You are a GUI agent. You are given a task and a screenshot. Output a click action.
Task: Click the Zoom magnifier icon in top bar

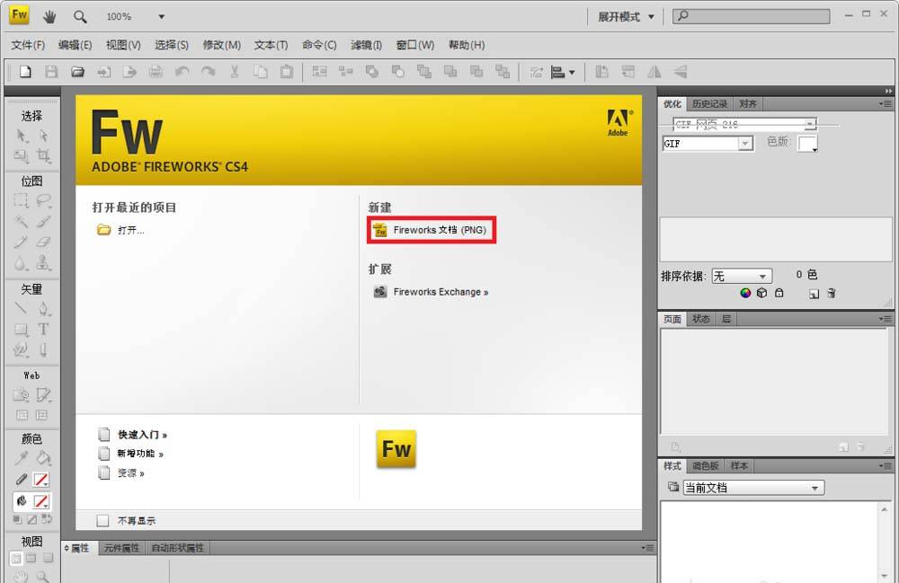click(80, 16)
